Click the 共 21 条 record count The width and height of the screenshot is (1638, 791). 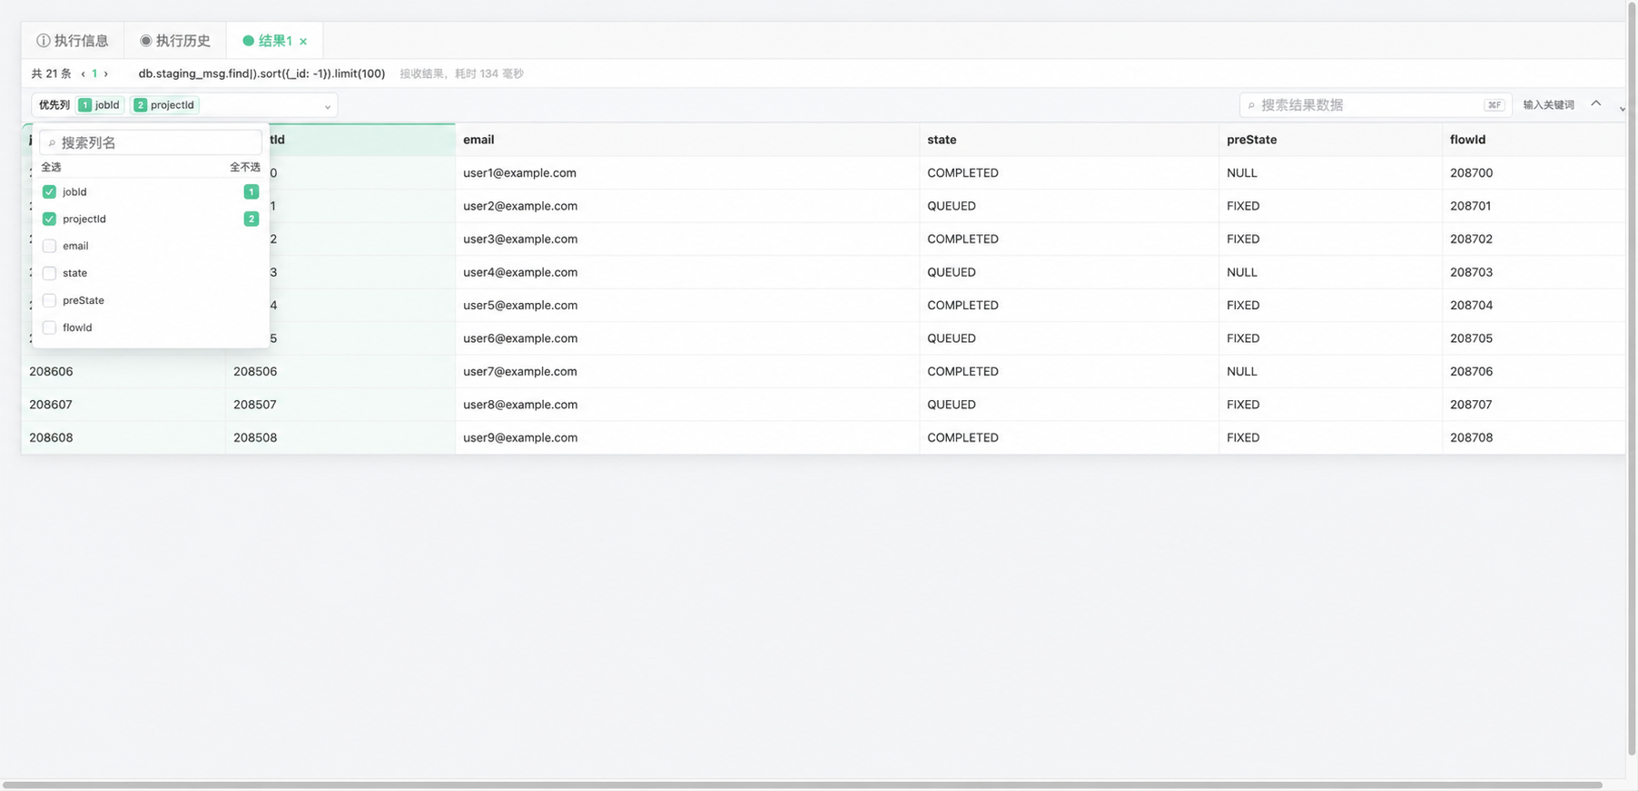pyautogui.click(x=51, y=73)
